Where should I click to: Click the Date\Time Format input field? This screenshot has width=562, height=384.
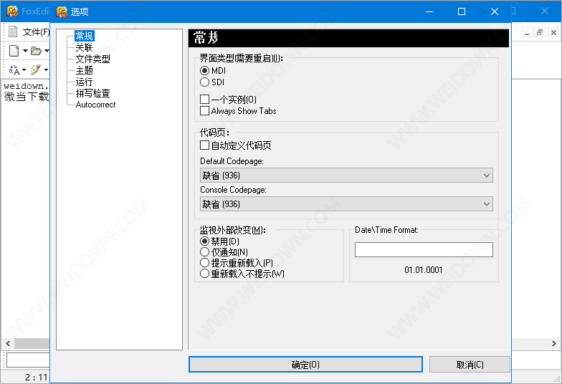point(424,249)
